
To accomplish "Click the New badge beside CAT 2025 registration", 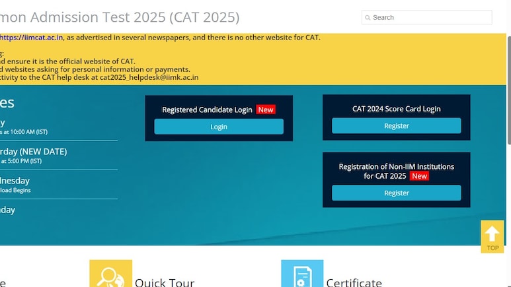I will [419, 176].
